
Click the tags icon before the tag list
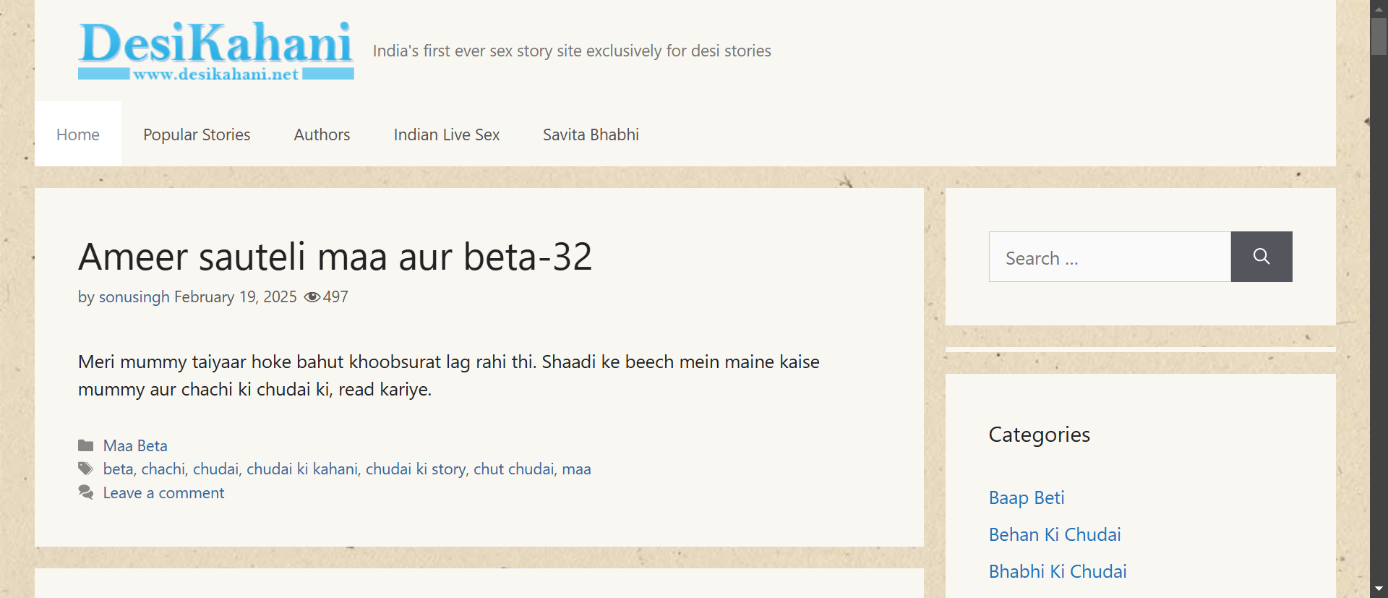(86, 469)
